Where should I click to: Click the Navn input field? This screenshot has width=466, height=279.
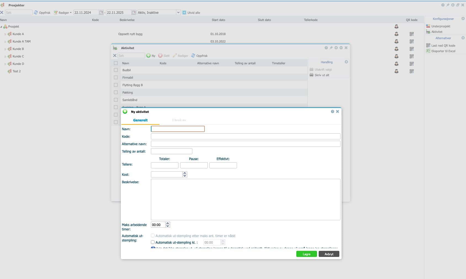click(x=178, y=129)
